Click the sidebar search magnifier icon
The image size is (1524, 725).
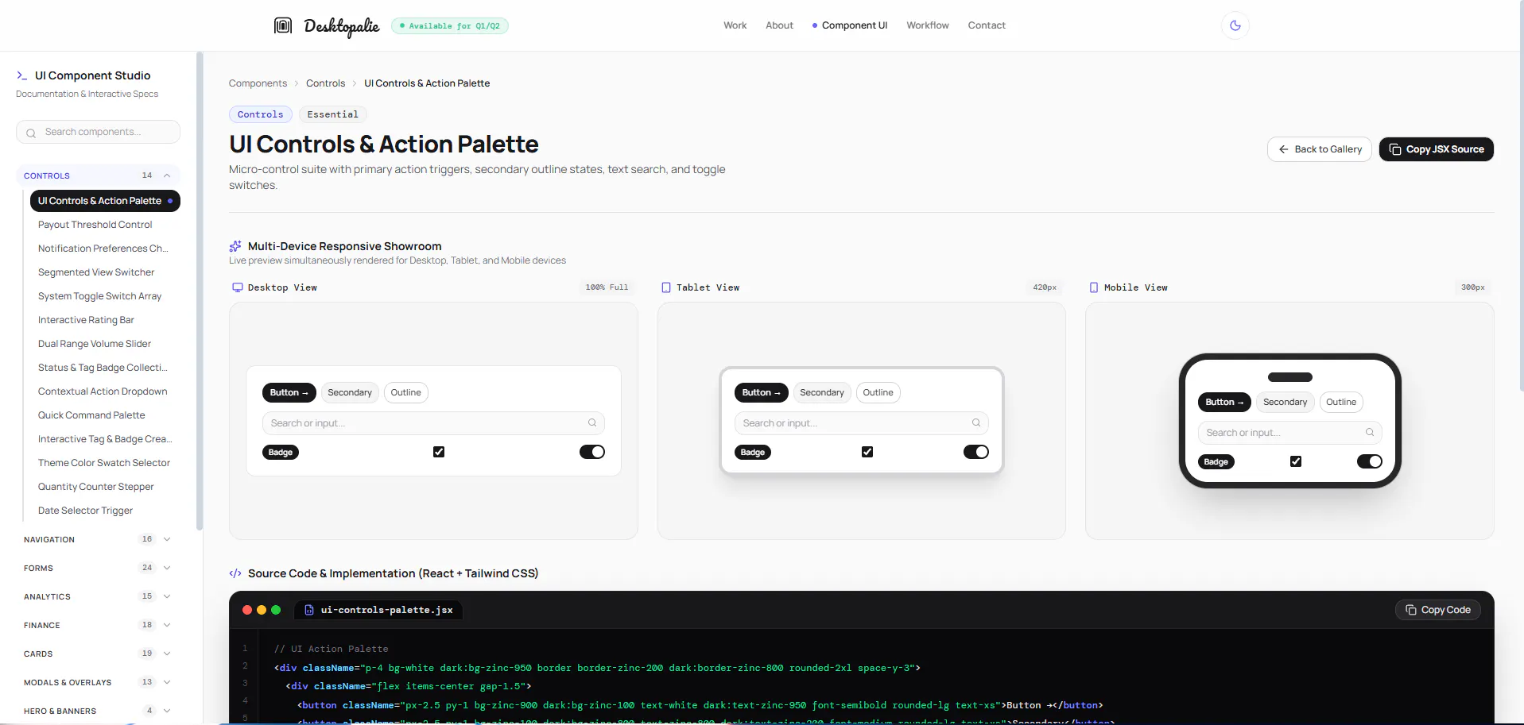point(31,133)
